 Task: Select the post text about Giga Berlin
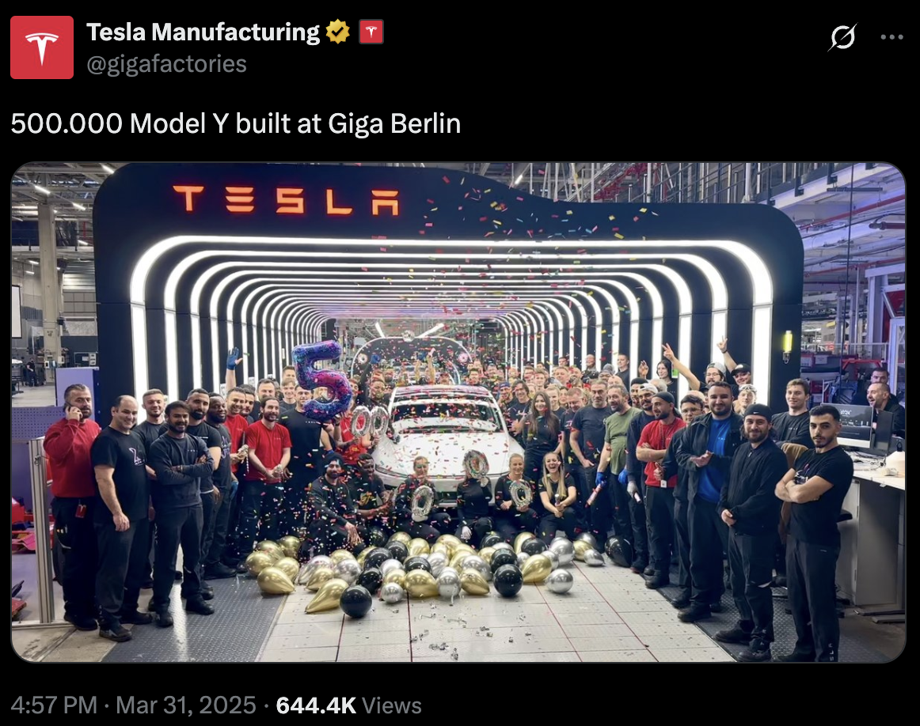point(236,123)
